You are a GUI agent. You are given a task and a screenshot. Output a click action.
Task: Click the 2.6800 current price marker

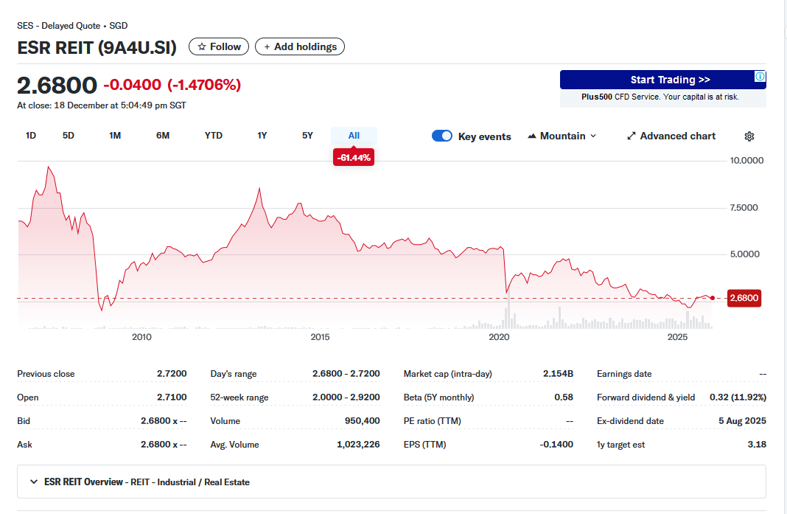[x=744, y=298]
